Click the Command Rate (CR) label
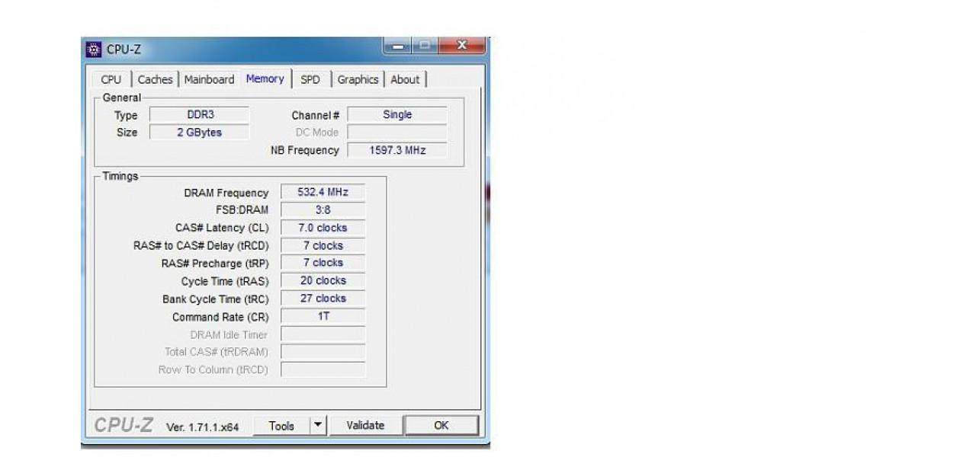The height and width of the screenshot is (457, 976). (x=220, y=318)
